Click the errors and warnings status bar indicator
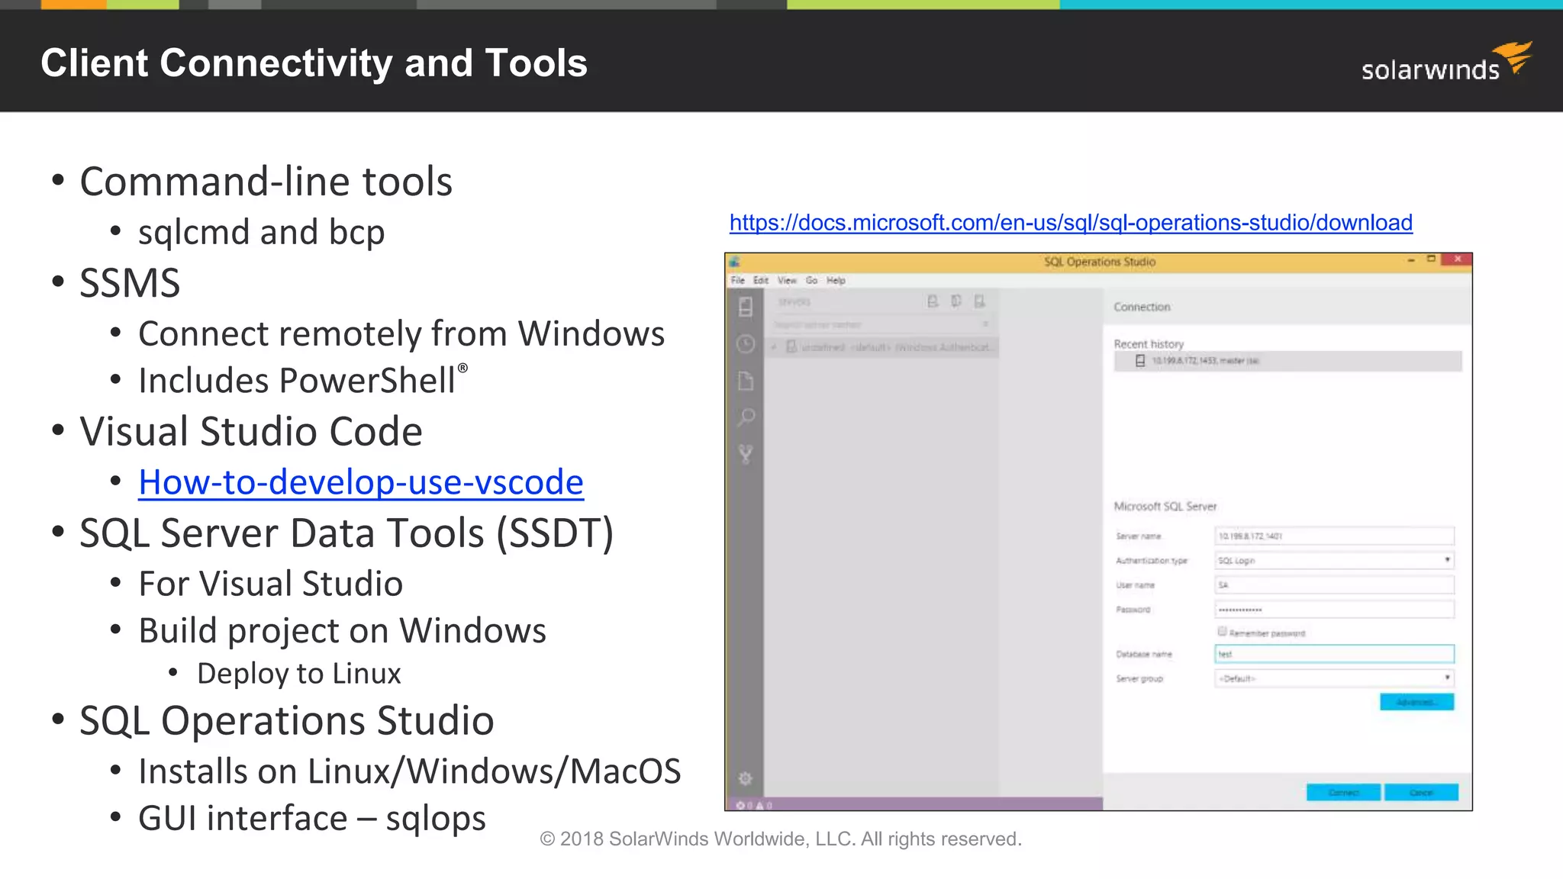The width and height of the screenshot is (1563, 879). (x=754, y=805)
